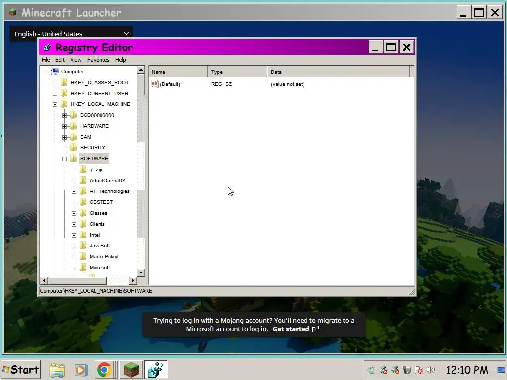The width and height of the screenshot is (507, 380).
Task: Click the HKEY_CURRENT_USER folder icon
Action: point(64,94)
